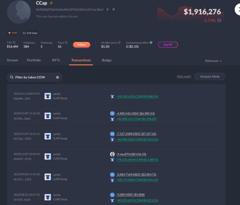Click the COW token icon beside +42,020.631 COW
The height and width of the screenshot is (205, 240).
(112, 119)
